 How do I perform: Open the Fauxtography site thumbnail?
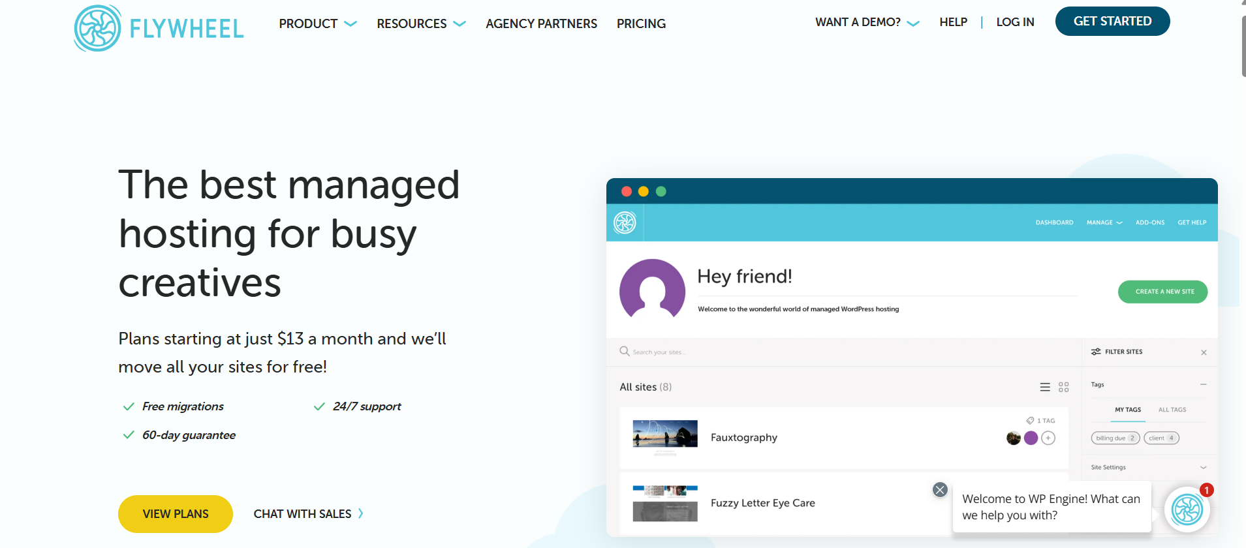point(665,435)
